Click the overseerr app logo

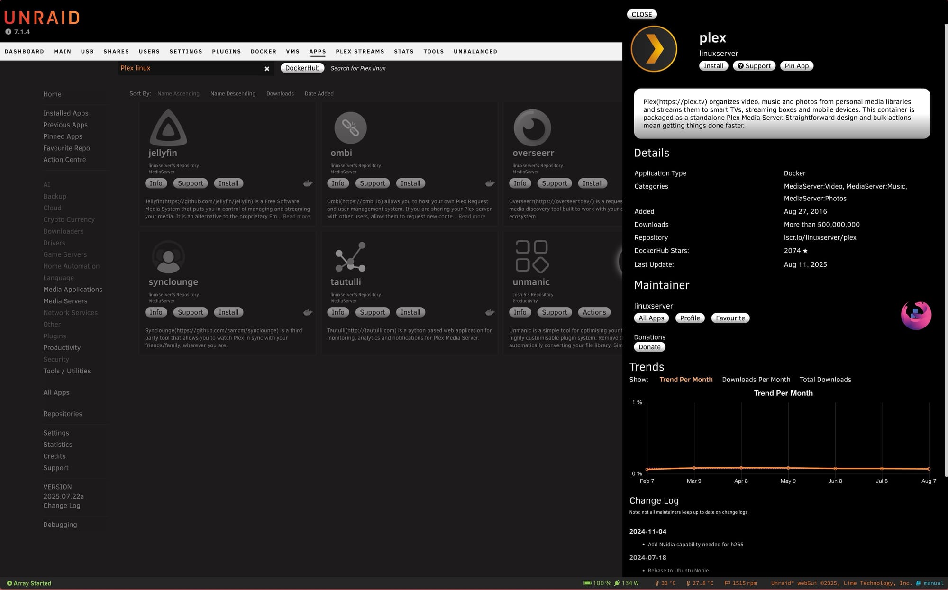(x=532, y=127)
